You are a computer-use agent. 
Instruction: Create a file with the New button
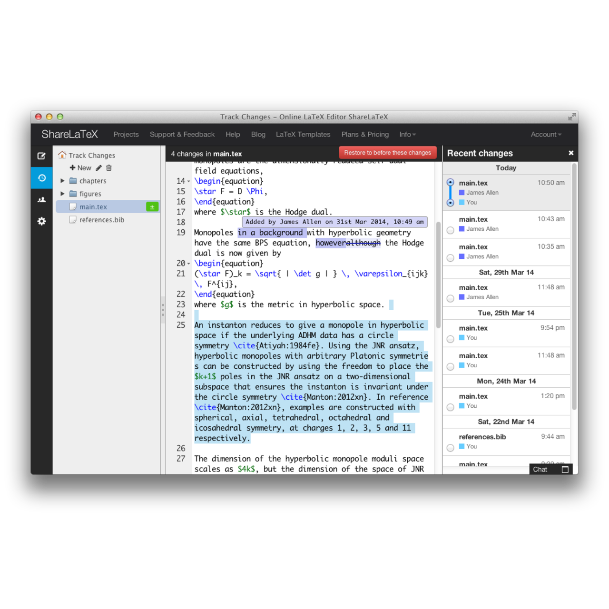tap(81, 167)
